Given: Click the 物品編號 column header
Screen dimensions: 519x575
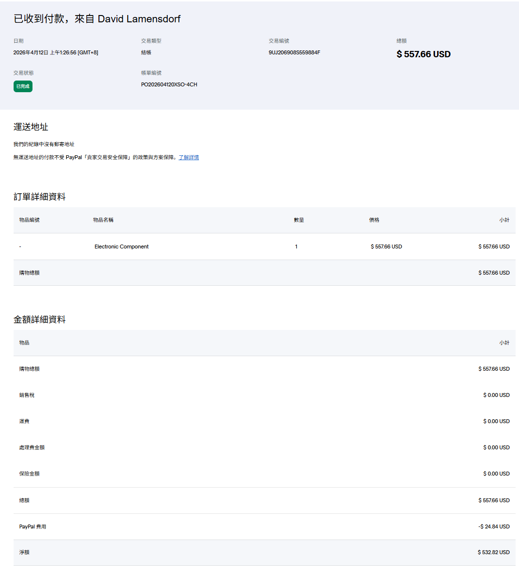Looking at the screenshot, I should (30, 220).
